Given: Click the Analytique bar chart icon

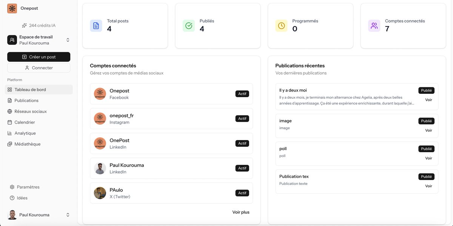Looking at the screenshot, I should 10,133.
